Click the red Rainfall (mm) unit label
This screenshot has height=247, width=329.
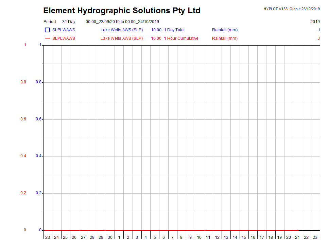point(225,38)
